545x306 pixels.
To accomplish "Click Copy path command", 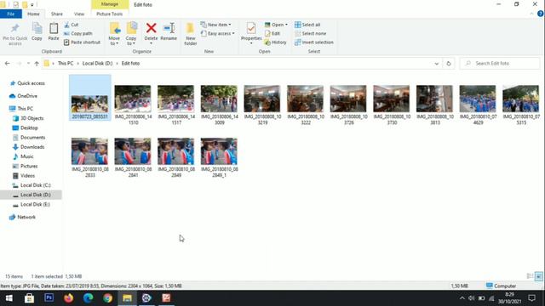I will [x=78, y=33].
